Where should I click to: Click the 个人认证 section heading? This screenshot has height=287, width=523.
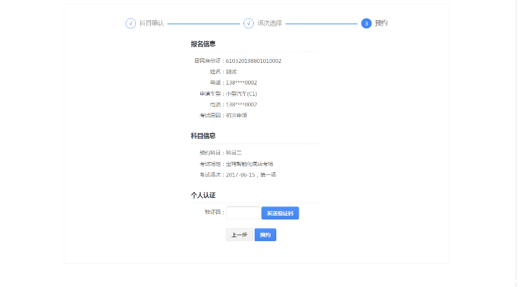203,195
